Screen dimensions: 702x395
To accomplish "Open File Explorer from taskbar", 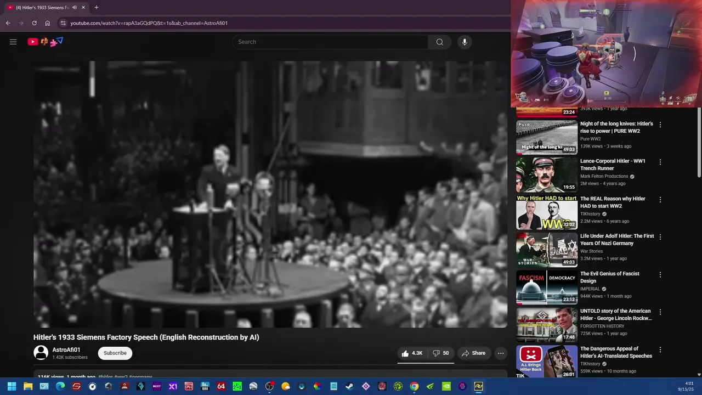I will tap(28, 387).
